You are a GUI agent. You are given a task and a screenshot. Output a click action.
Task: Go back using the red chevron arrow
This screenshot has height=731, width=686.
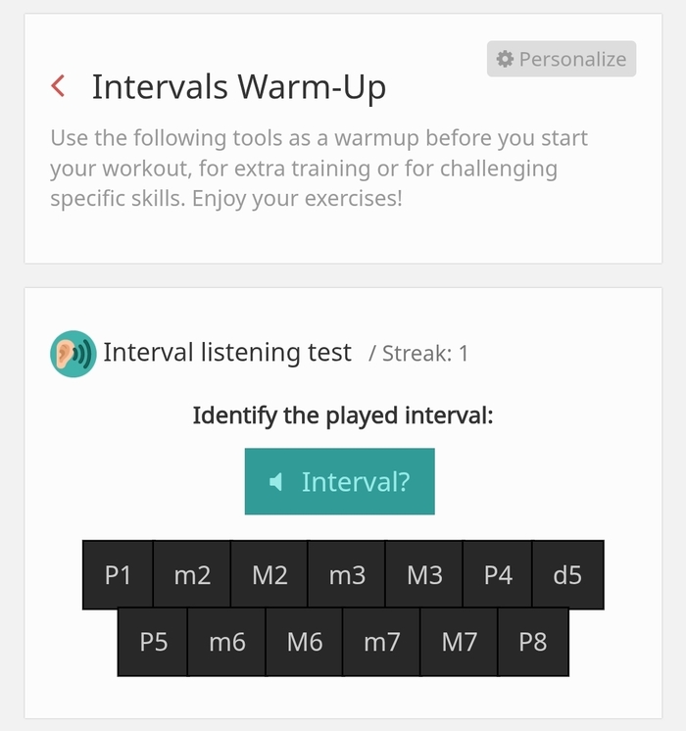click(x=58, y=86)
